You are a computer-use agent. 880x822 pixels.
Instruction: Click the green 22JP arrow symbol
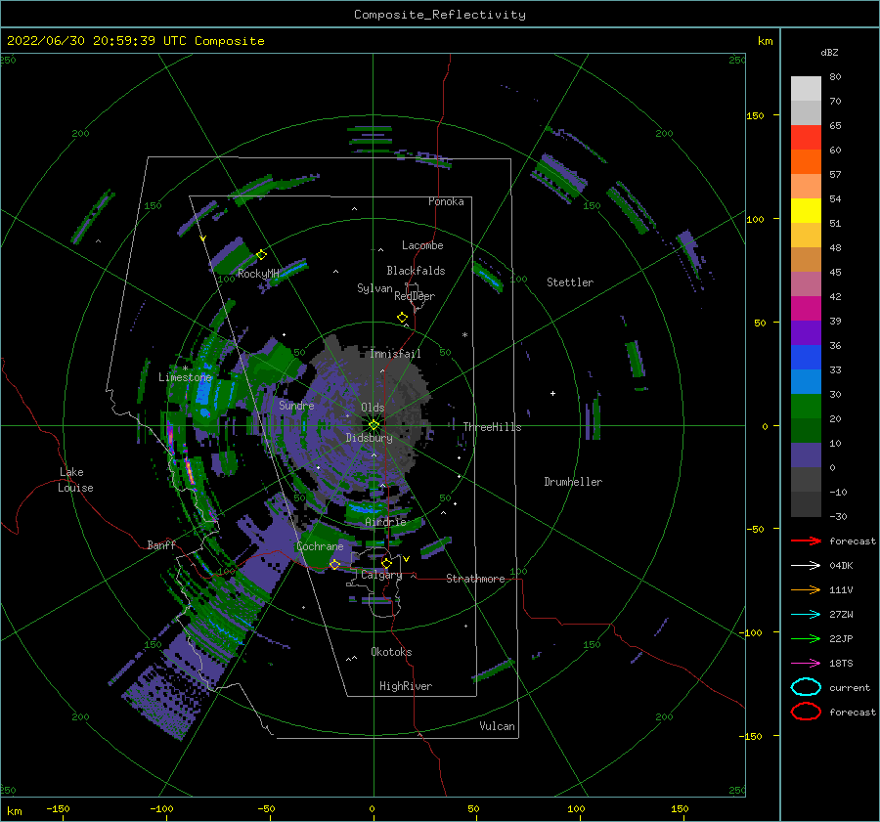(x=806, y=638)
